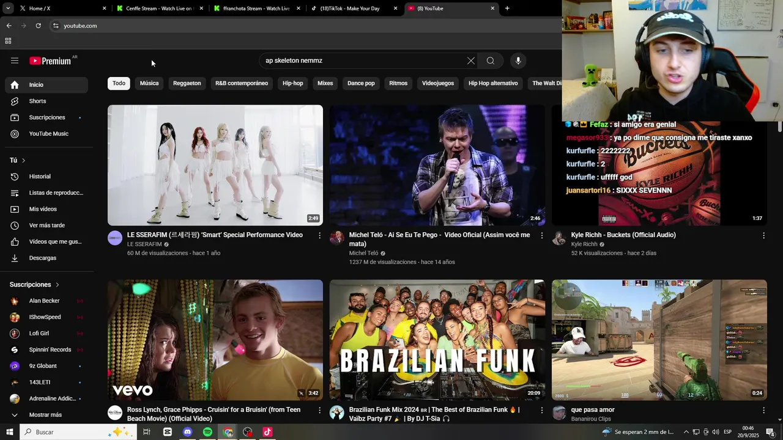Click LE SSERAFIM channel avatar
Screen dimensions: 783x440
pos(115,238)
